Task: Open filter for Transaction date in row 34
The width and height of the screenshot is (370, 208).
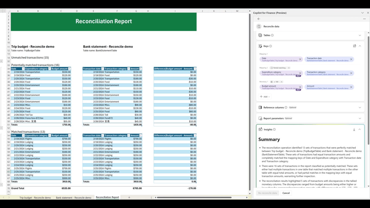Action: tap(102, 69)
